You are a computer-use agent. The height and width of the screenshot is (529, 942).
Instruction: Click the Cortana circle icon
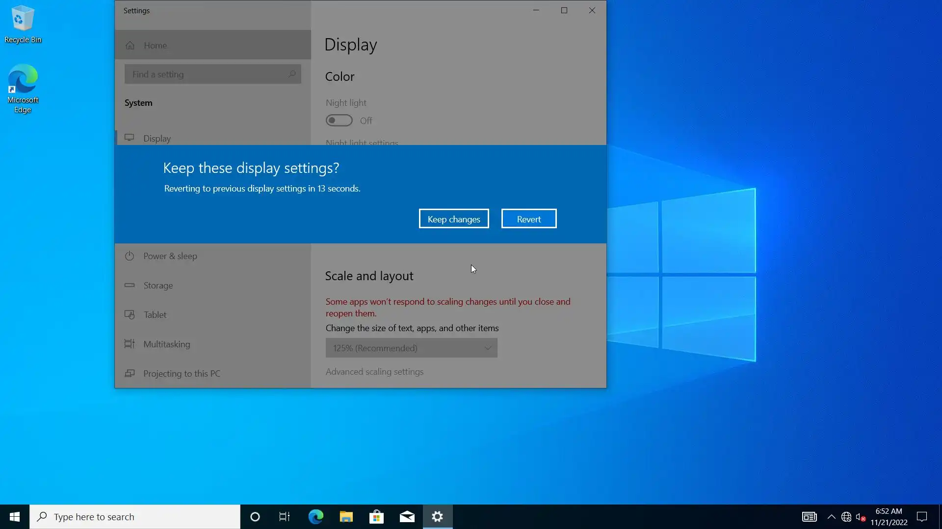255,517
